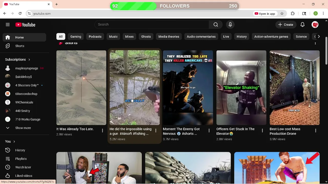This screenshot has width=328, height=184.
Task: Open the browser extensions puzzle icon
Action: click(x=293, y=14)
